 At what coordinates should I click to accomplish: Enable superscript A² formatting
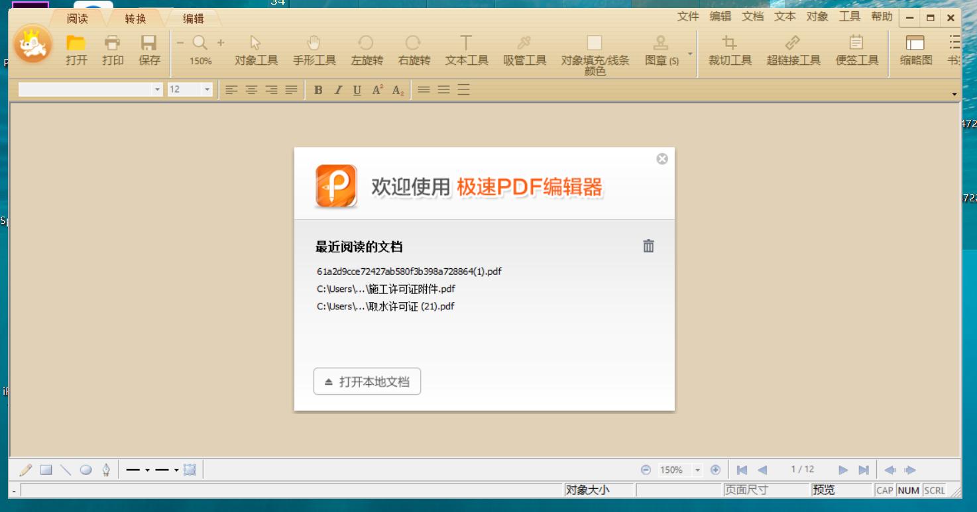tap(377, 90)
